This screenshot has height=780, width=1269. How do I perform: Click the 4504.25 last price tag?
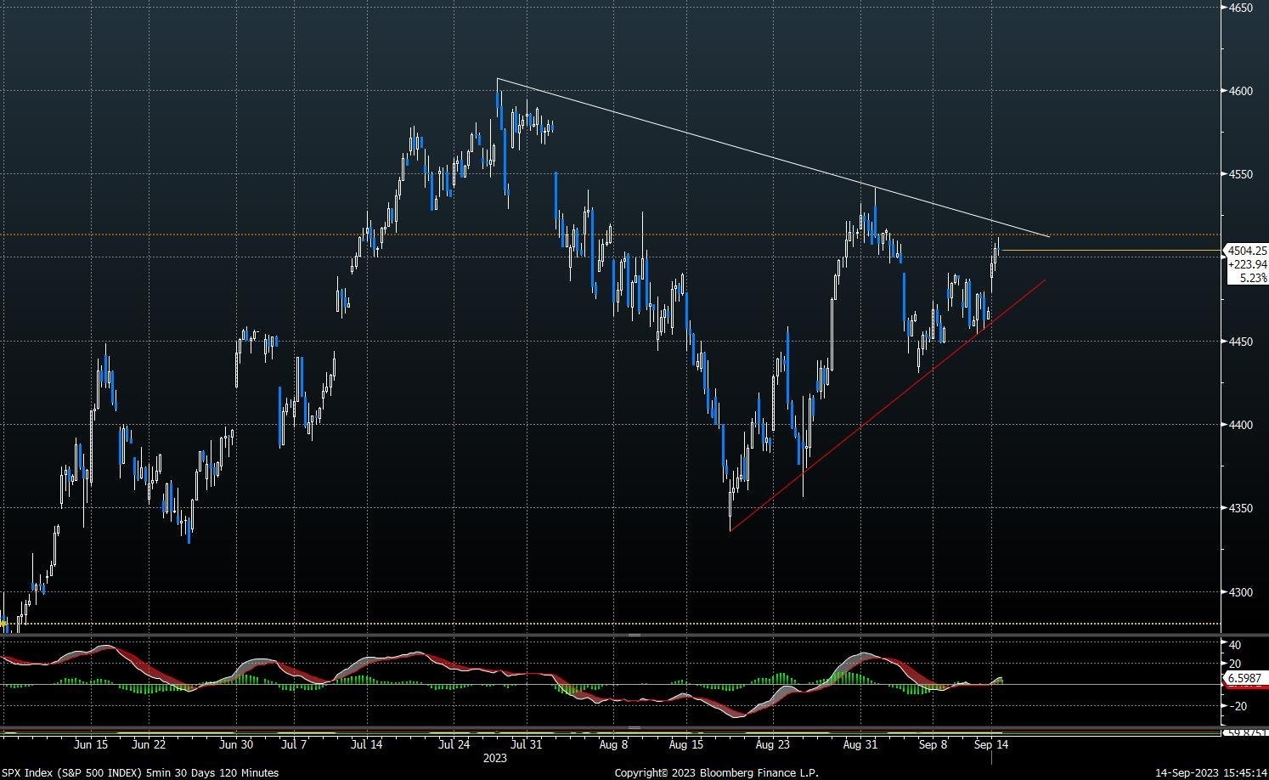1247,251
